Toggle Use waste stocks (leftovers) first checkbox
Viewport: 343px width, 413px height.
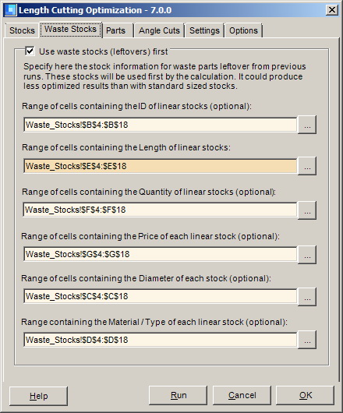(30, 51)
